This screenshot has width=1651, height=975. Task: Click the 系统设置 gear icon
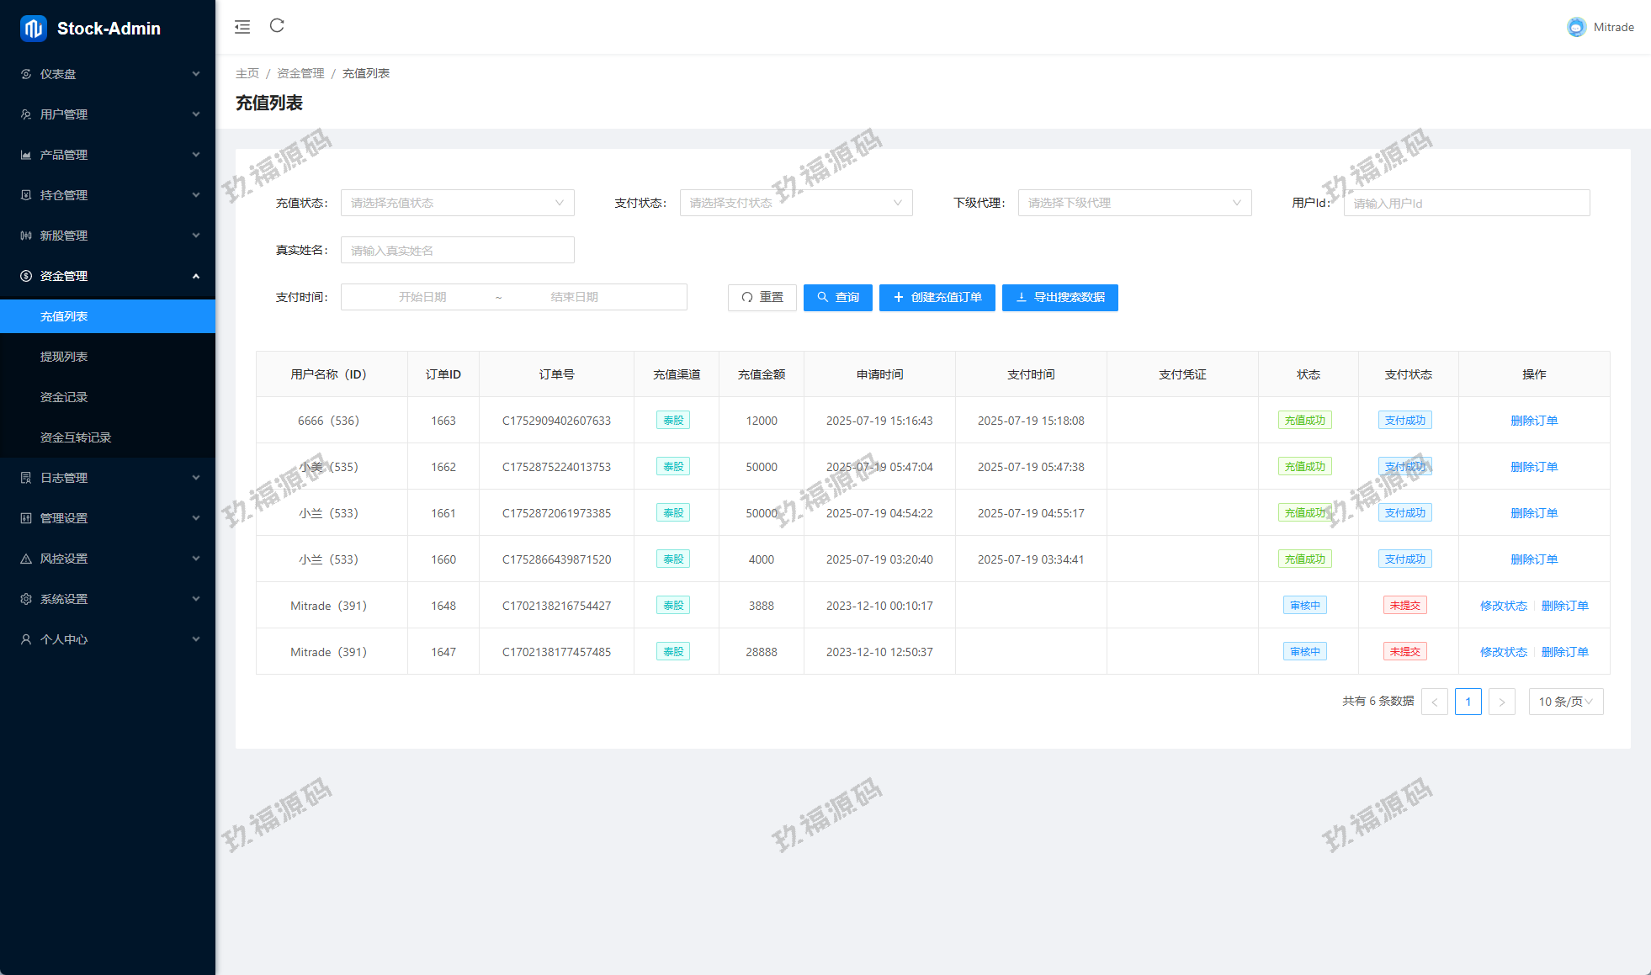26,599
